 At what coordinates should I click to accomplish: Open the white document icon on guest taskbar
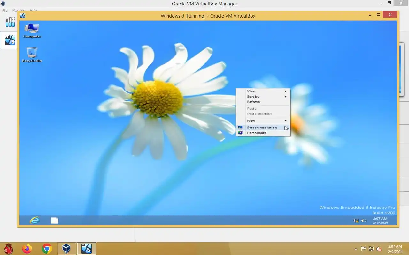click(55, 220)
